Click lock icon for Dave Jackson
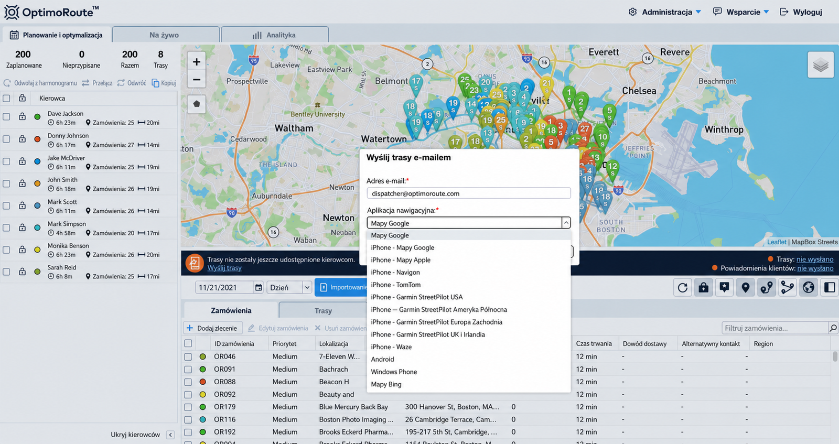This screenshot has width=839, height=444. 23,117
